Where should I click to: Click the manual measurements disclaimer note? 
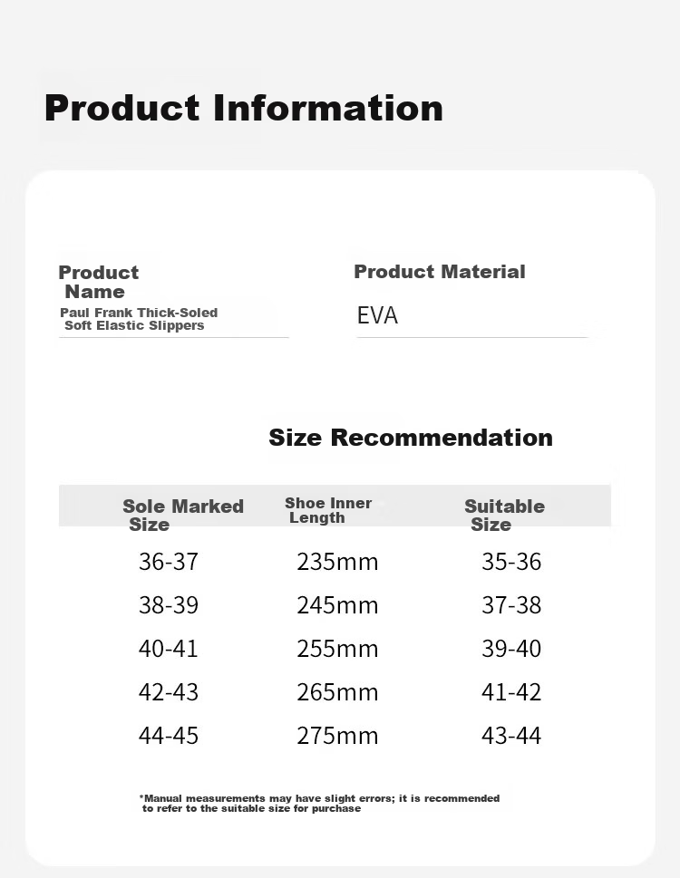[319, 804]
